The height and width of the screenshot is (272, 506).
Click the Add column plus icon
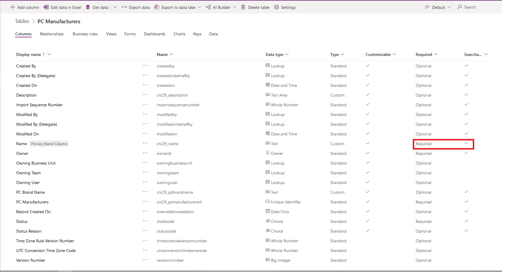coord(12,7)
